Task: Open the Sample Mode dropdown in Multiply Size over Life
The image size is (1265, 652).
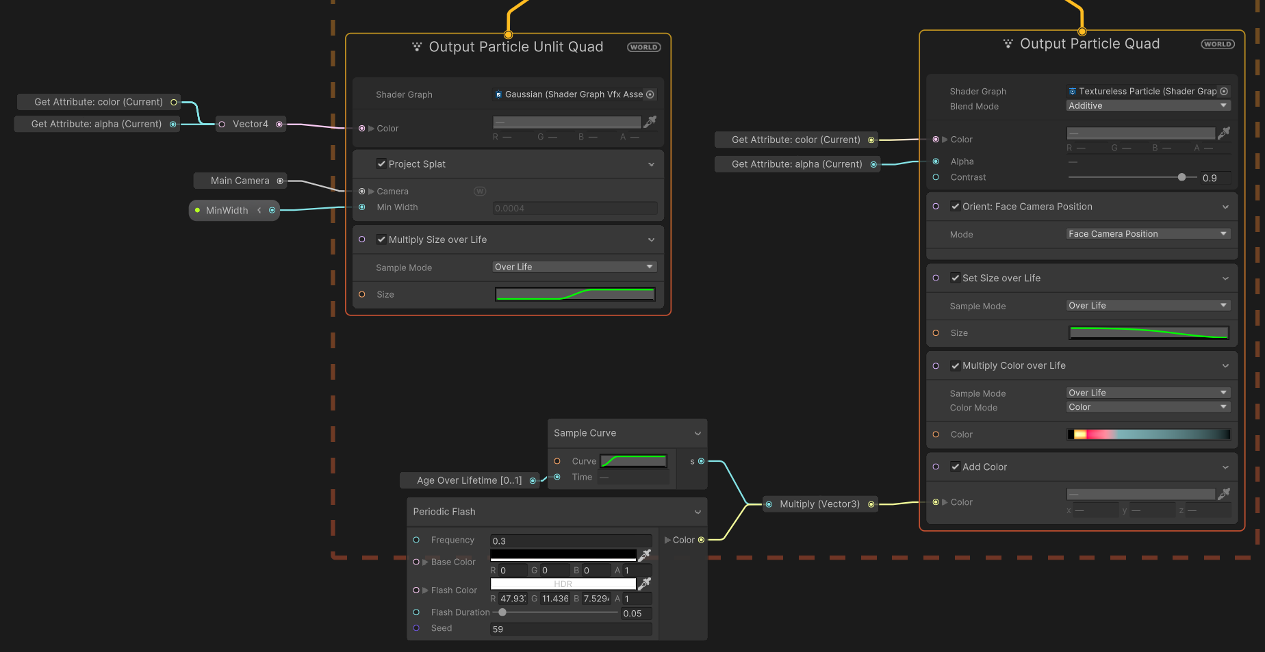Action: [x=574, y=266]
